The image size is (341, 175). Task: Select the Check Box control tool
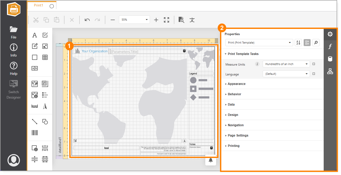point(45,35)
